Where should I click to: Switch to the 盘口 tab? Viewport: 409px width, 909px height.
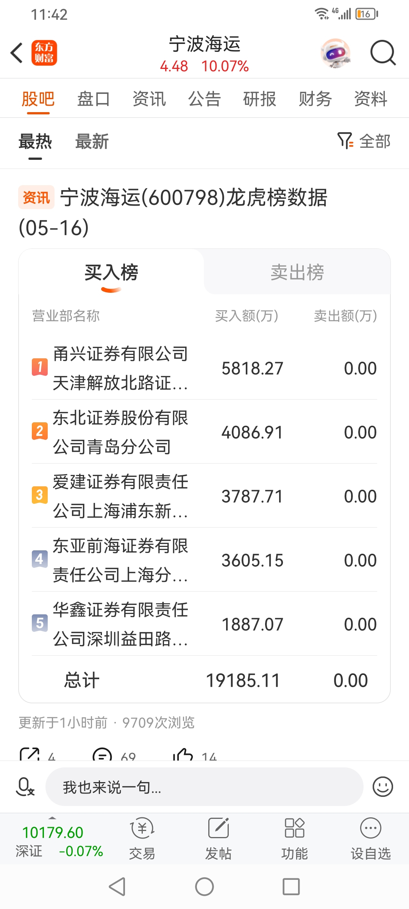click(x=94, y=99)
